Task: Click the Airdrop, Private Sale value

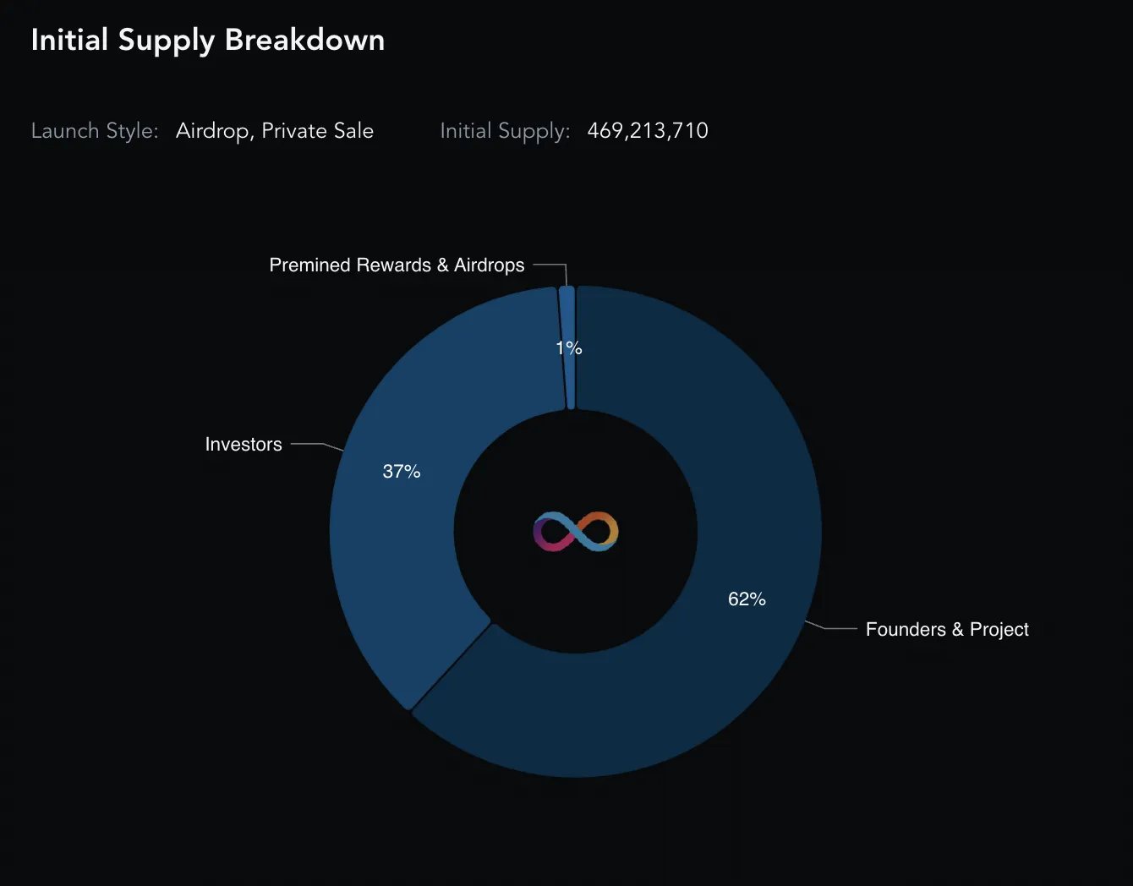Action: click(x=275, y=131)
